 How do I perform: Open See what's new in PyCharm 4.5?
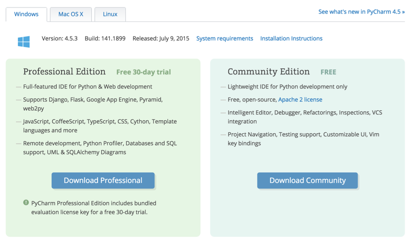pos(361,12)
